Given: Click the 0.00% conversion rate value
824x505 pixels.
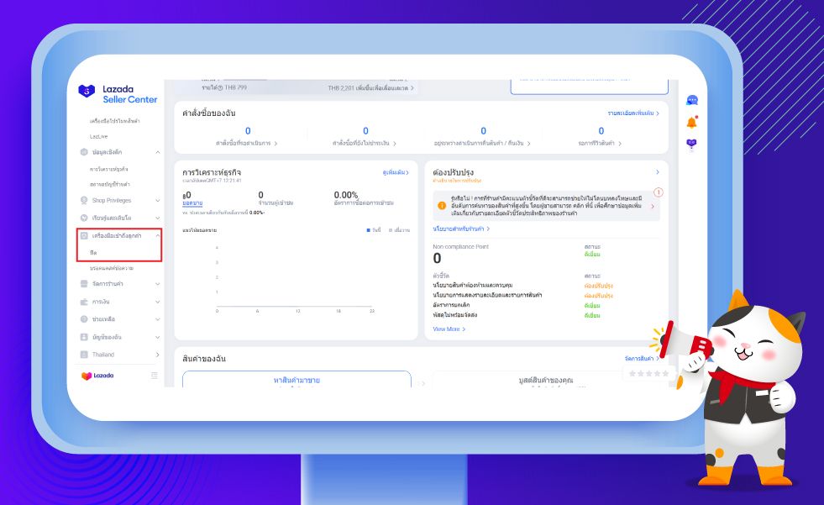Looking at the screenshot, I should coord(346,195).
